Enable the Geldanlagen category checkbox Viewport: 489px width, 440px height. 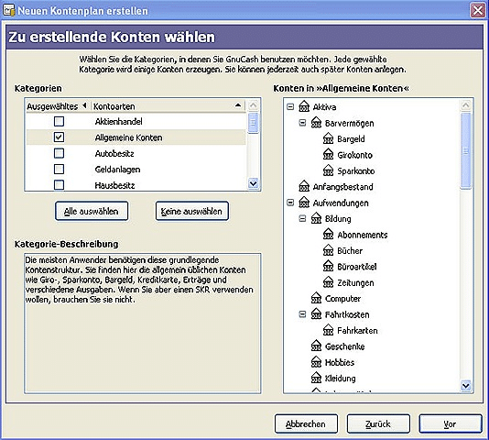(x=59, y=170)
